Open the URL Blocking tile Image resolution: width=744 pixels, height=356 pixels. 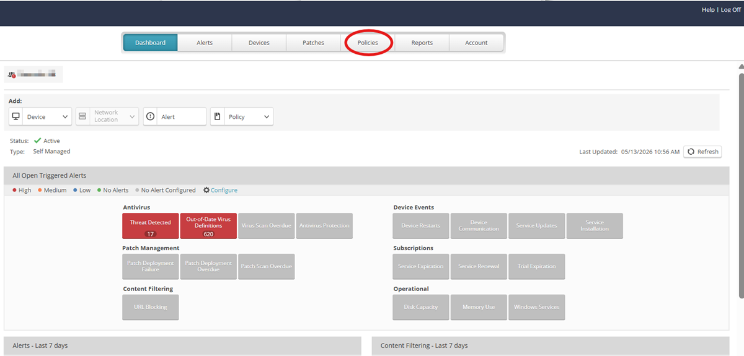tap(150, 307)
